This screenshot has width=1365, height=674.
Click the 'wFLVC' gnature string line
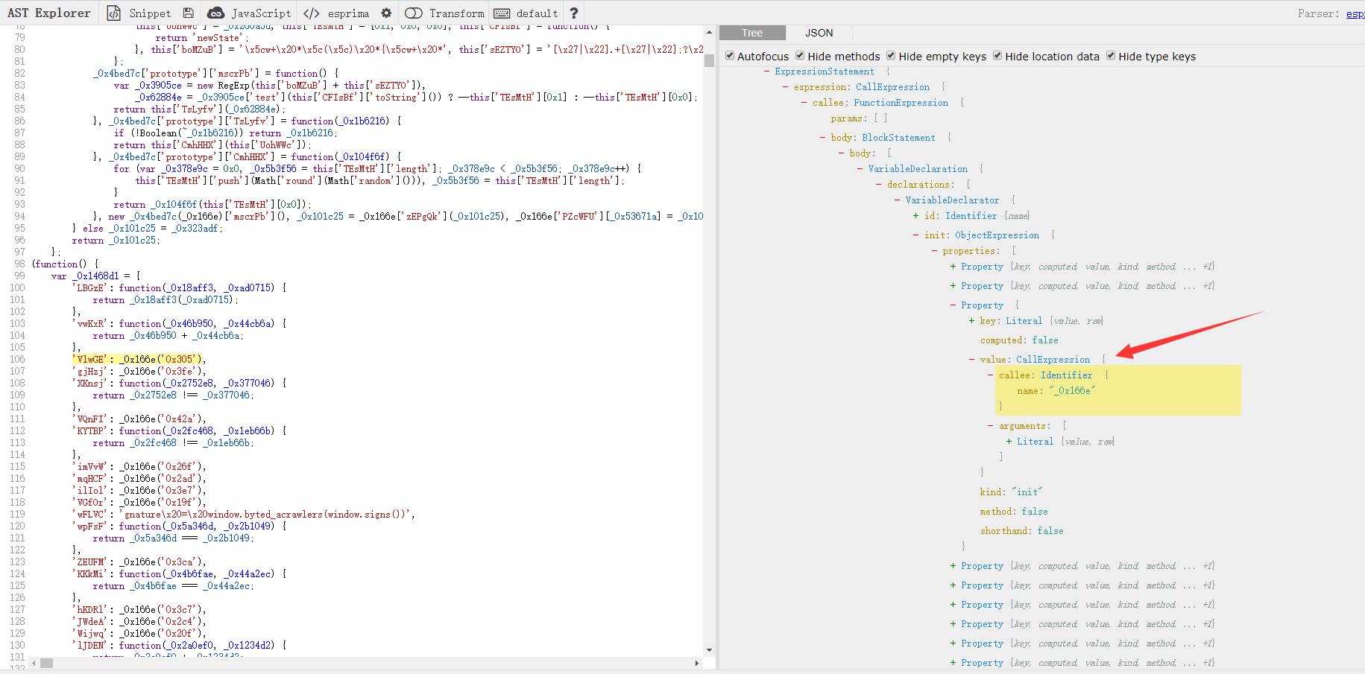tap(243, 514)
